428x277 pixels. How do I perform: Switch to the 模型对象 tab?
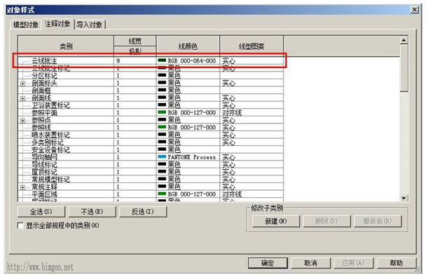tap(26, 25)
